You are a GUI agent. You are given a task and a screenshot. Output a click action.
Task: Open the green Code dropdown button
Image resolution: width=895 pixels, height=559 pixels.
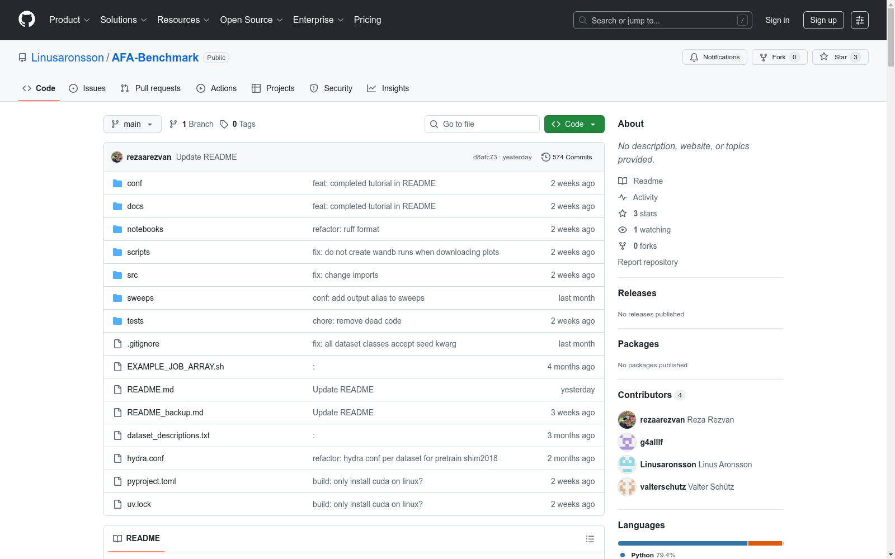point(574,124)
